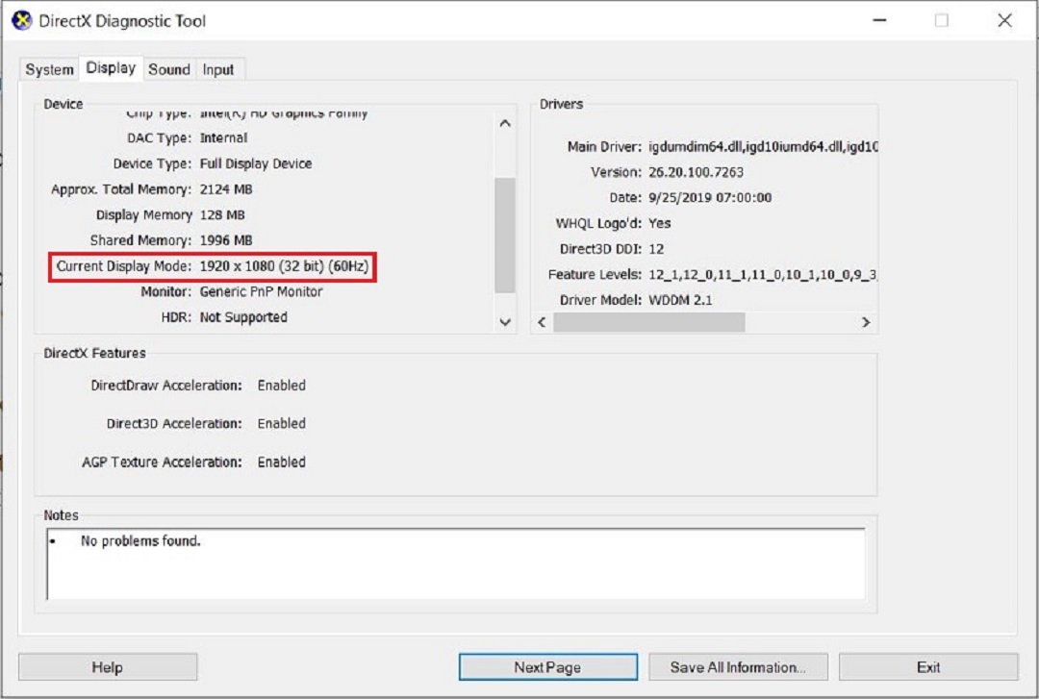Click the Help button
The height and width of the screenshot is (699, 1039).
tap(108, 667)
